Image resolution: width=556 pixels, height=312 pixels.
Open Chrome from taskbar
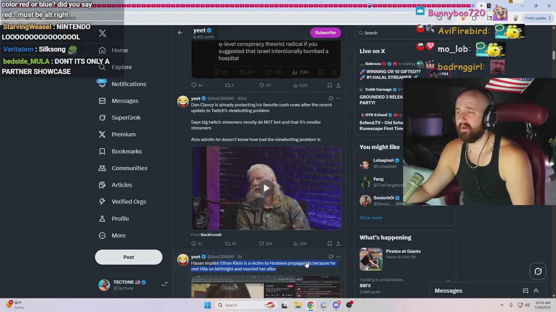pyautogui.click(x=311, y=305)
